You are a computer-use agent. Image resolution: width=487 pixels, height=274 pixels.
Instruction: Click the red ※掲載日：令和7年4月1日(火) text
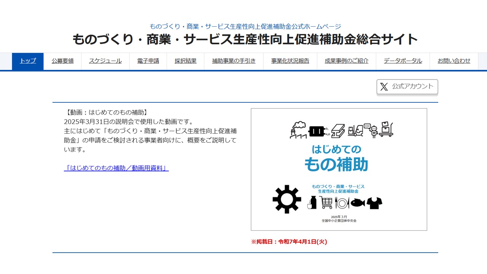pos(289,242)
